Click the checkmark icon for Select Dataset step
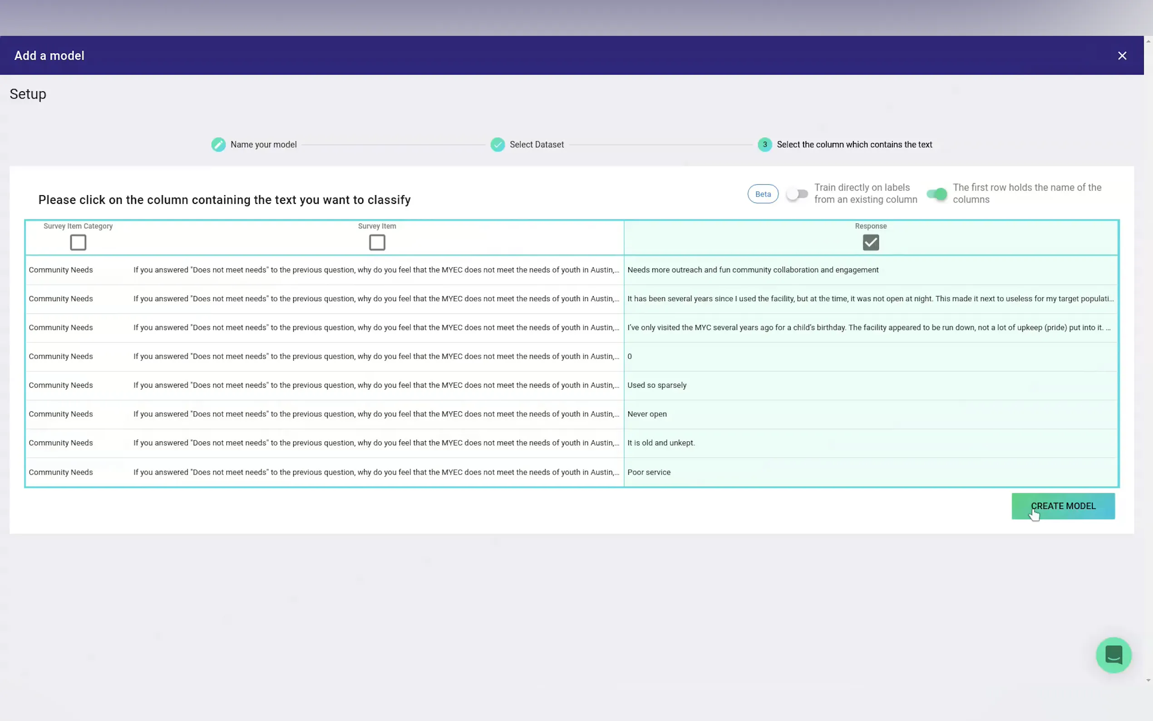This screenshot has width=1153, height=721. 497,144
